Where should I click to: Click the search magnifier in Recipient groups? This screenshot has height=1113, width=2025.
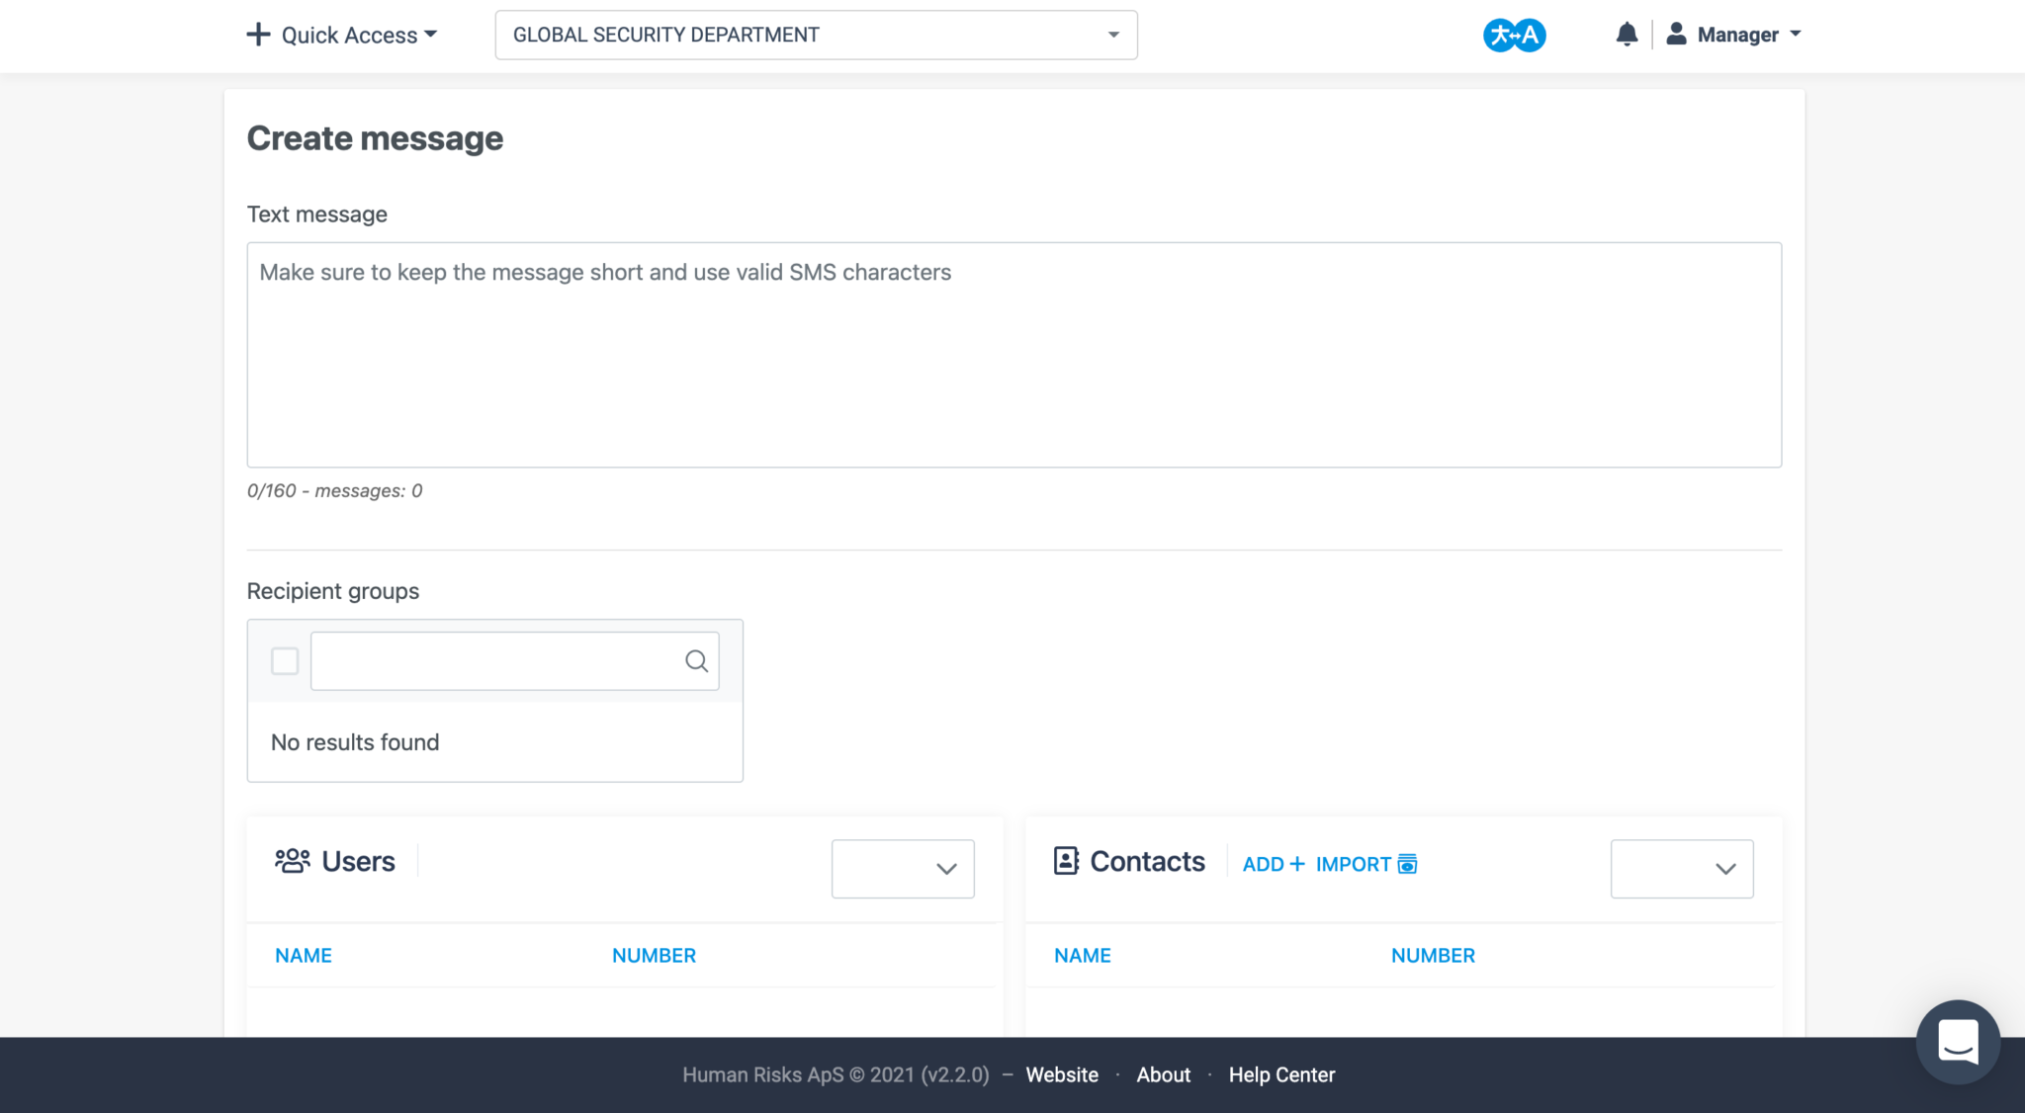tap(696, 661)
